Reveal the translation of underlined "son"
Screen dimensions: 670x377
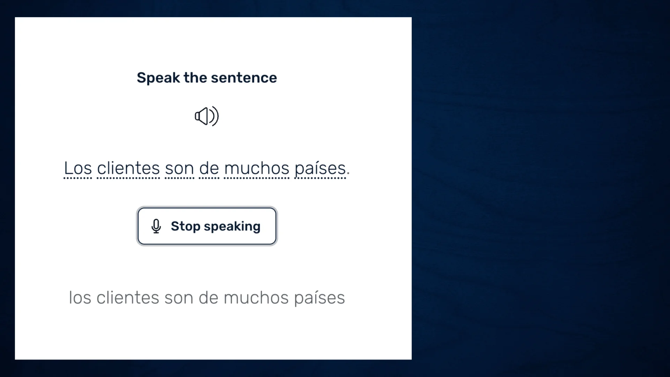point(179,169)
